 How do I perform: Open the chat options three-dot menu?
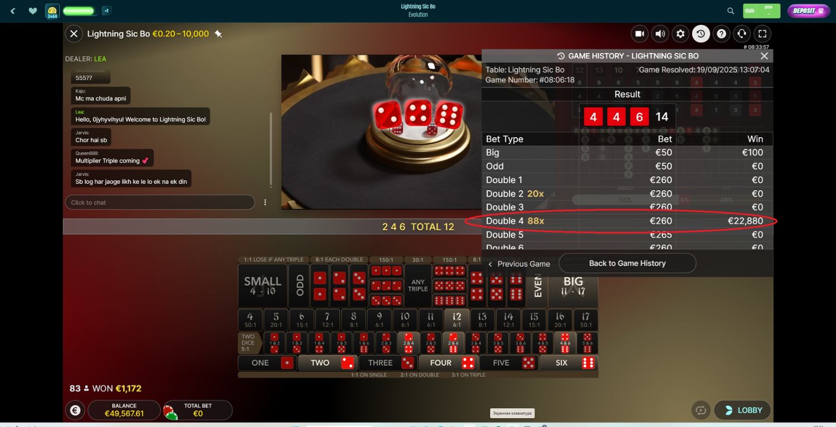click(265, 202)
